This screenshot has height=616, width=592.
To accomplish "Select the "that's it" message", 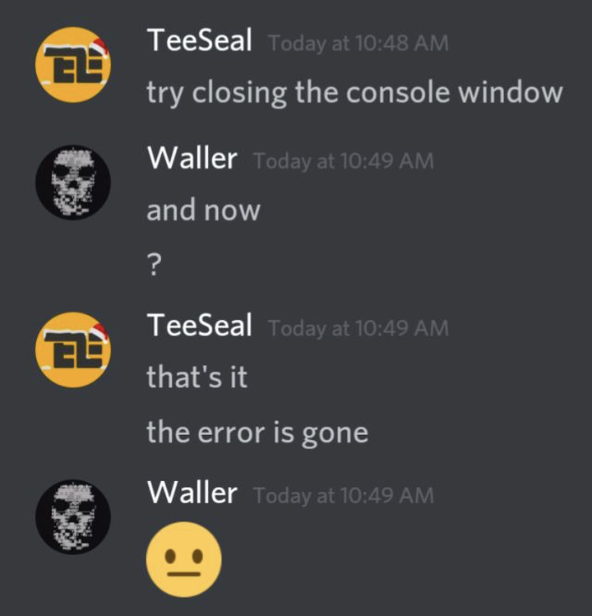I will (197, 377).
